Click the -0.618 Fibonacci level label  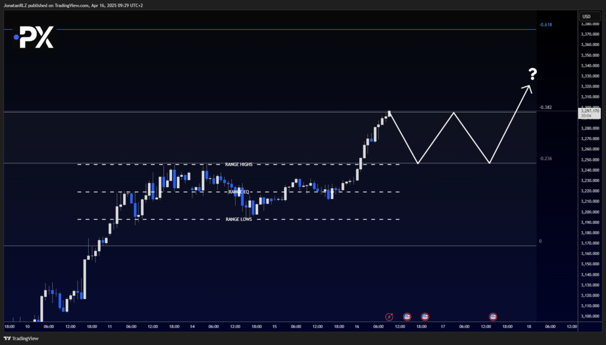[x=546, y=25]
